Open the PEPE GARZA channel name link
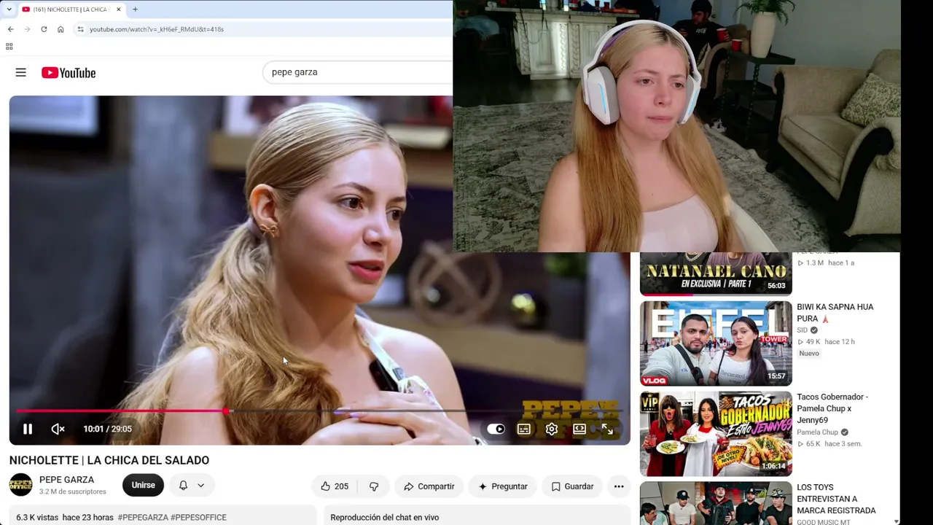The width and height of the screenshot is (933, 525). click(66, 480)
